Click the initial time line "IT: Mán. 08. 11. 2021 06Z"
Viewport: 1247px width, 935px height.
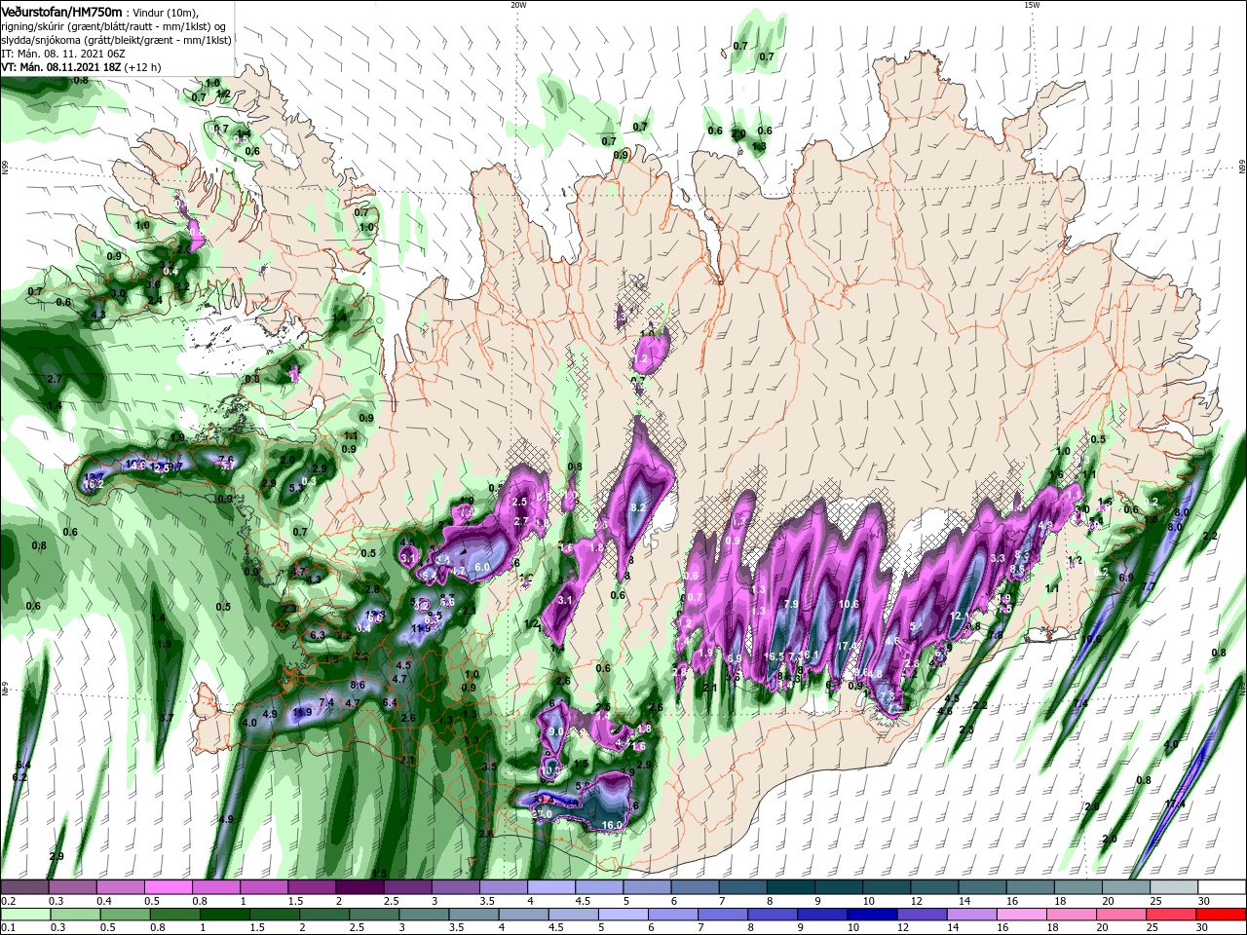63,54
